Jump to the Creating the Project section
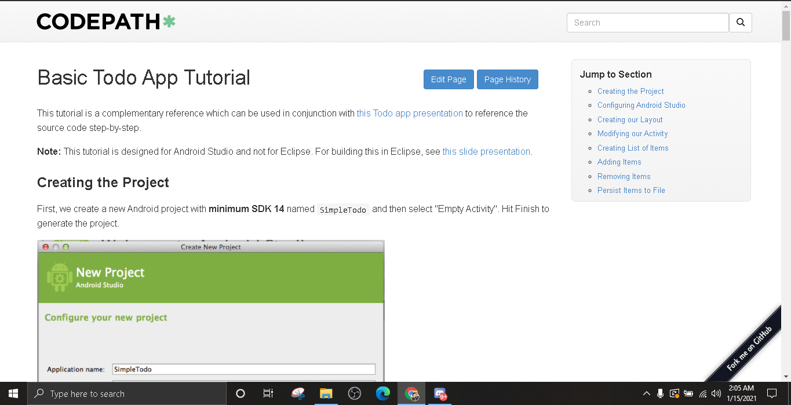The height and width of the screenshot is (405, 791). click(630, 91)
